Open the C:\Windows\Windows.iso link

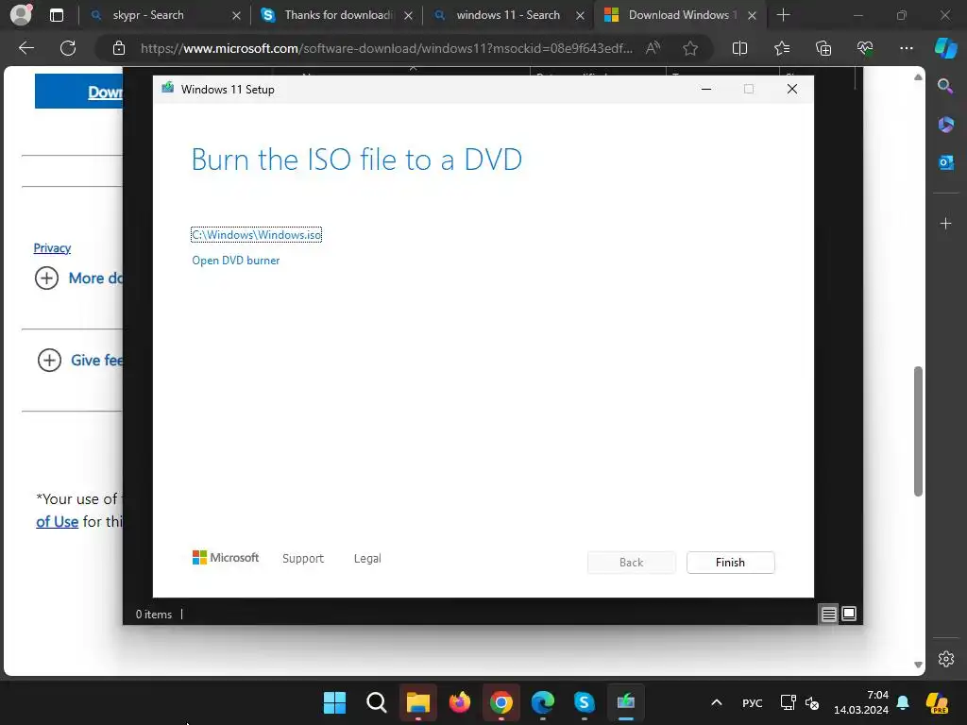tap(257, 235)
